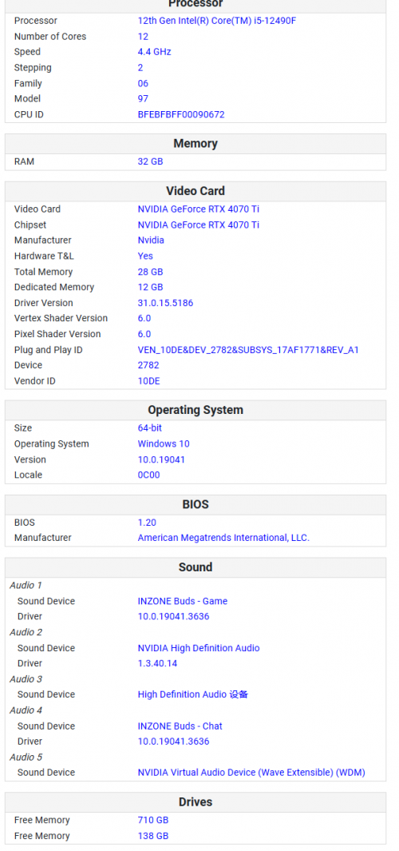Select the Size value 64-bit

(150, 428)
